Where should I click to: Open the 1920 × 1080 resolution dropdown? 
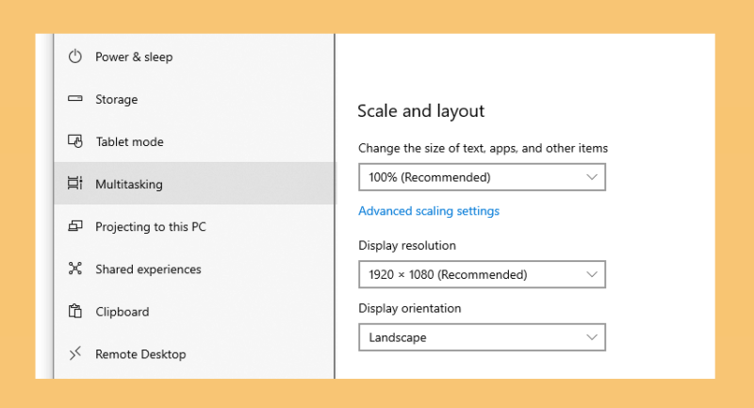(482, 274)
